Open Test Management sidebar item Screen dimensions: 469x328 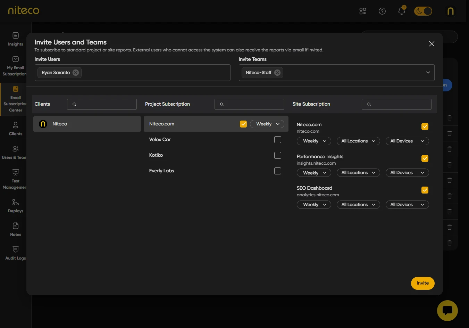[x=15, y=179]
